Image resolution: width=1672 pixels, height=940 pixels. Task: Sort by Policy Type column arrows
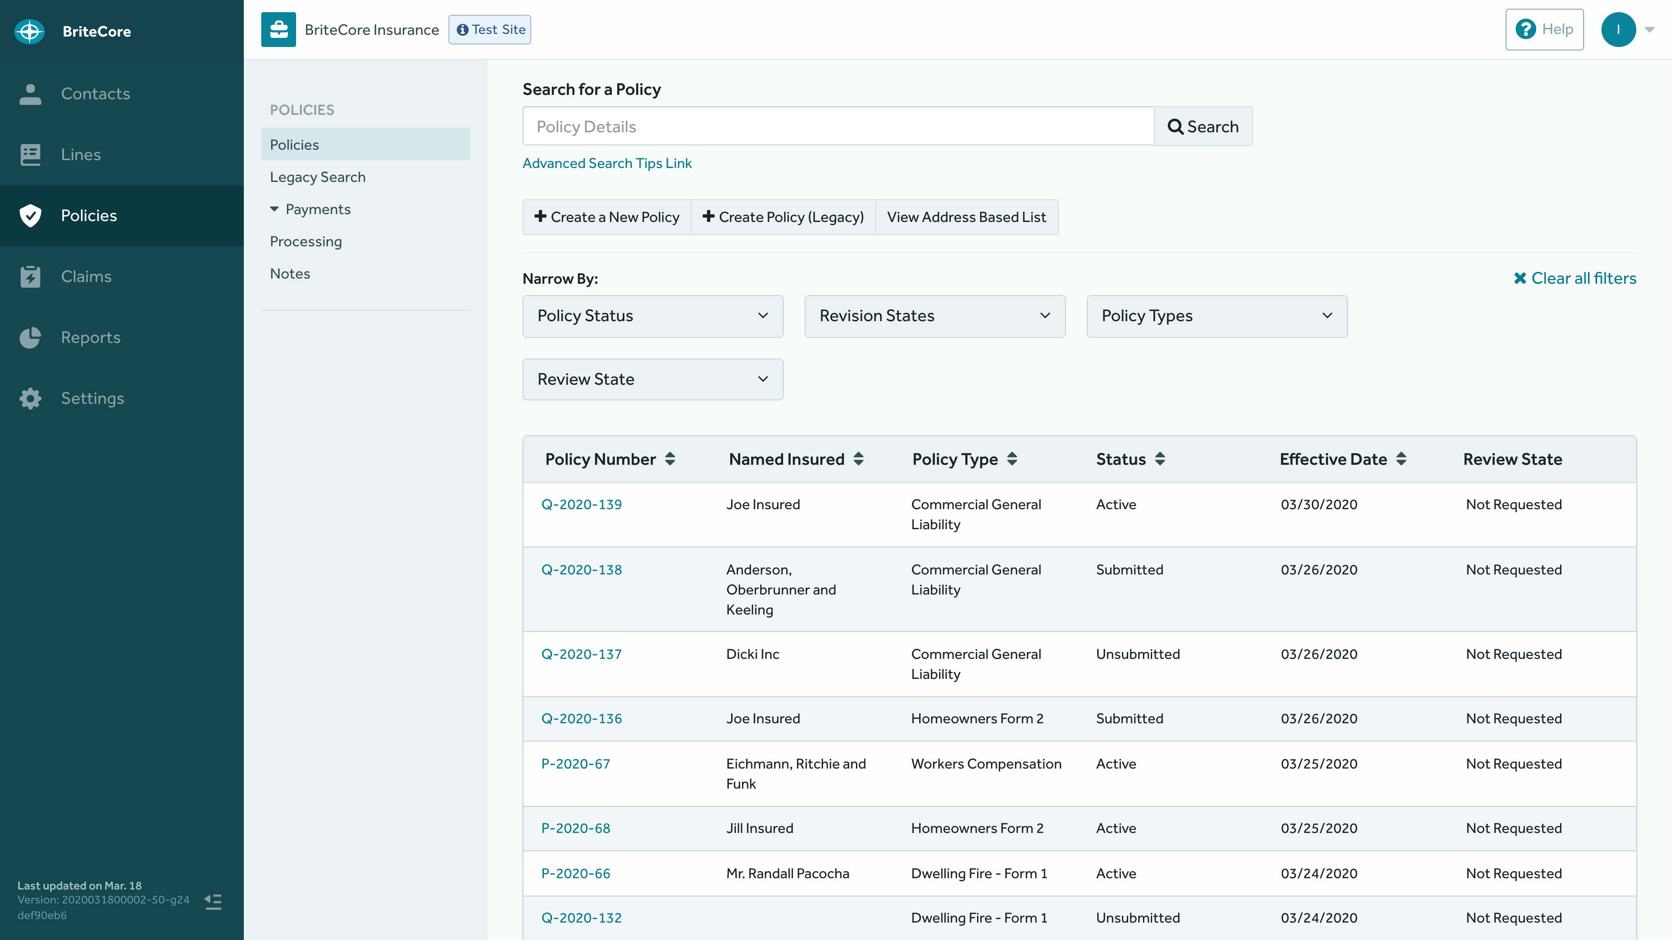1012,459
